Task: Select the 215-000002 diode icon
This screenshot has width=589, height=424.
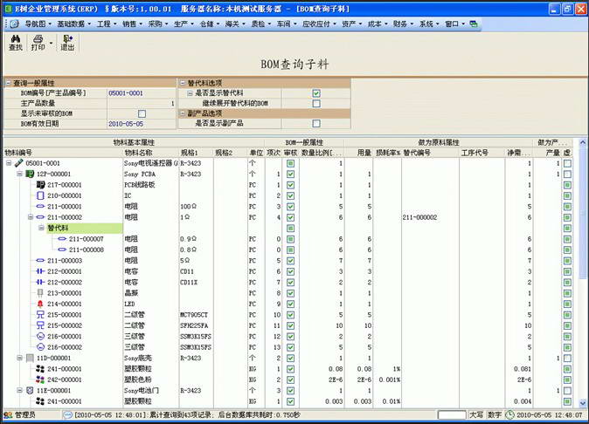Action: click(x=40, y=325)
